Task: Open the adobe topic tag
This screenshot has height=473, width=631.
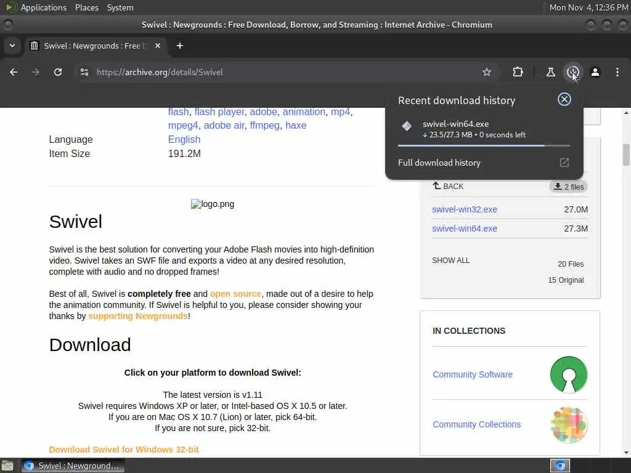Action: (263, 112)
